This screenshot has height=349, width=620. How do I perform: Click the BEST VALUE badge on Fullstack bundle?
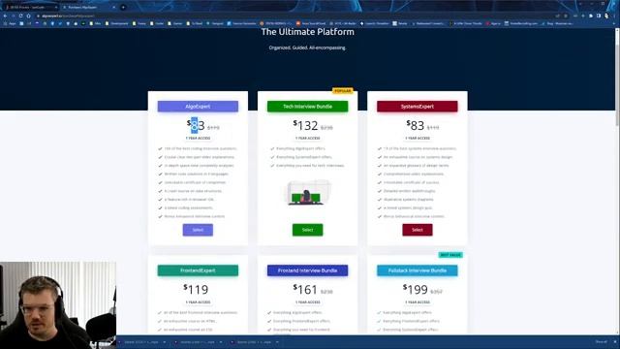point(450,255)
